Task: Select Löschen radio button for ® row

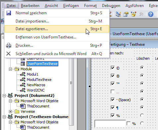Action: [142, 76]
